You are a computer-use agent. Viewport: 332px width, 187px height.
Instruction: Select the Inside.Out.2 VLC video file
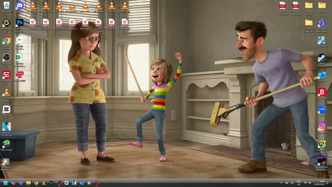[46, 7]
